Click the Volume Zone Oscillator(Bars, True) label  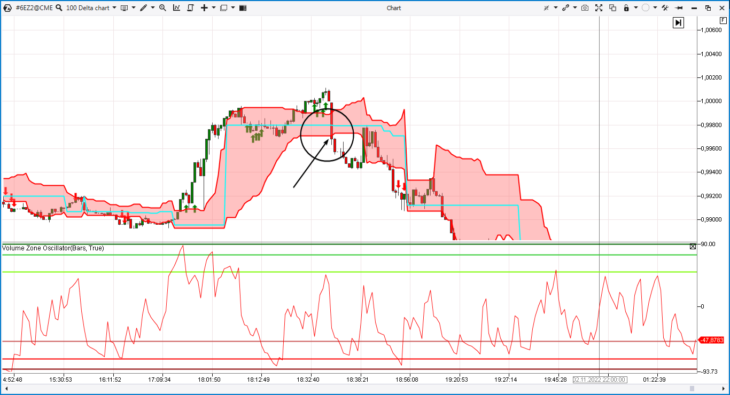pyautogui.click(x=53, y=248)
